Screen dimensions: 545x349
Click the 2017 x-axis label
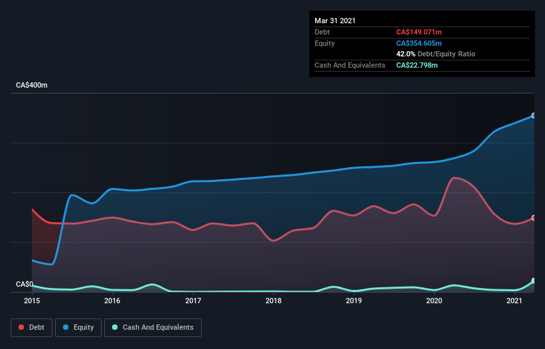tap(193, 301)
